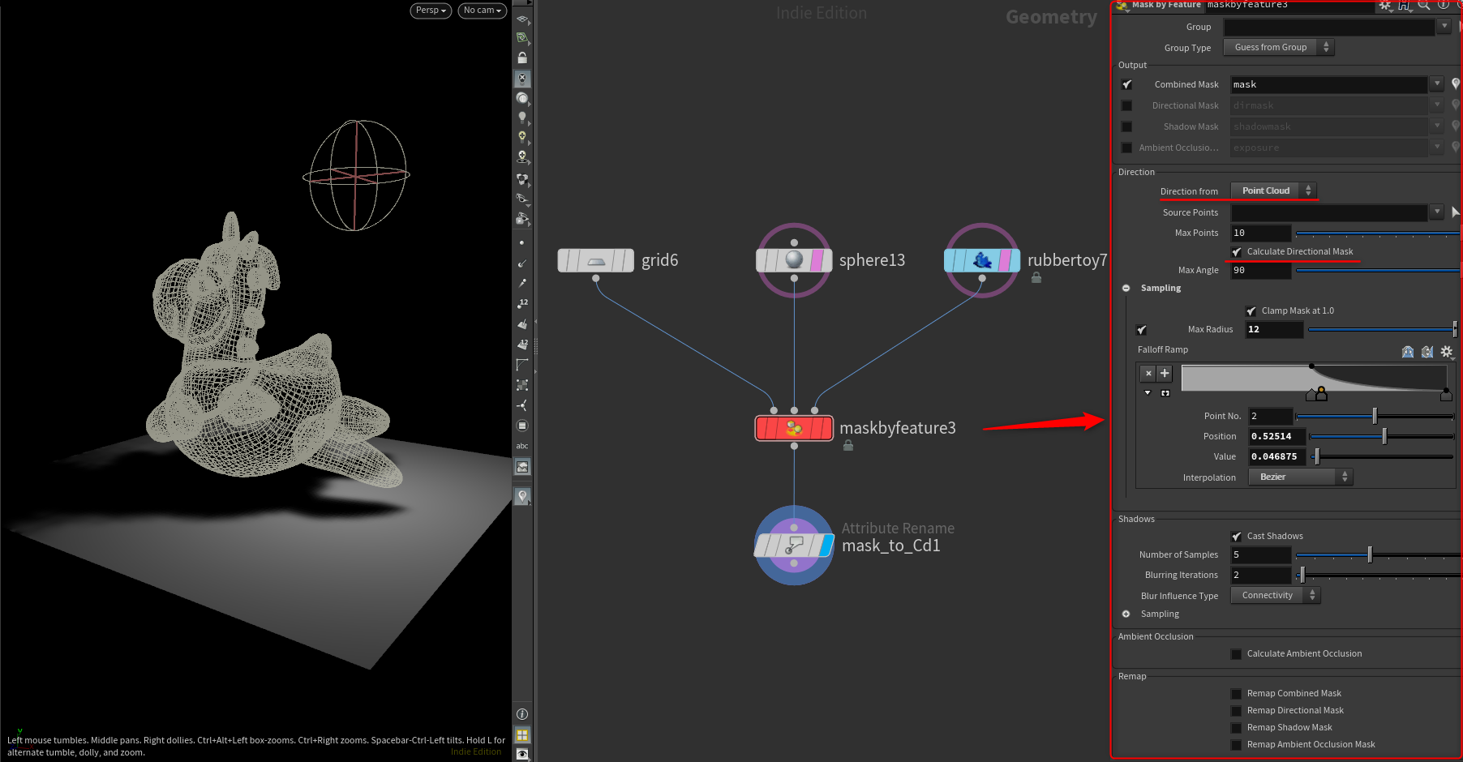Toggle the display points dot icon
The width and height of the screenshot is (1463, 762).
coord(522,242)
